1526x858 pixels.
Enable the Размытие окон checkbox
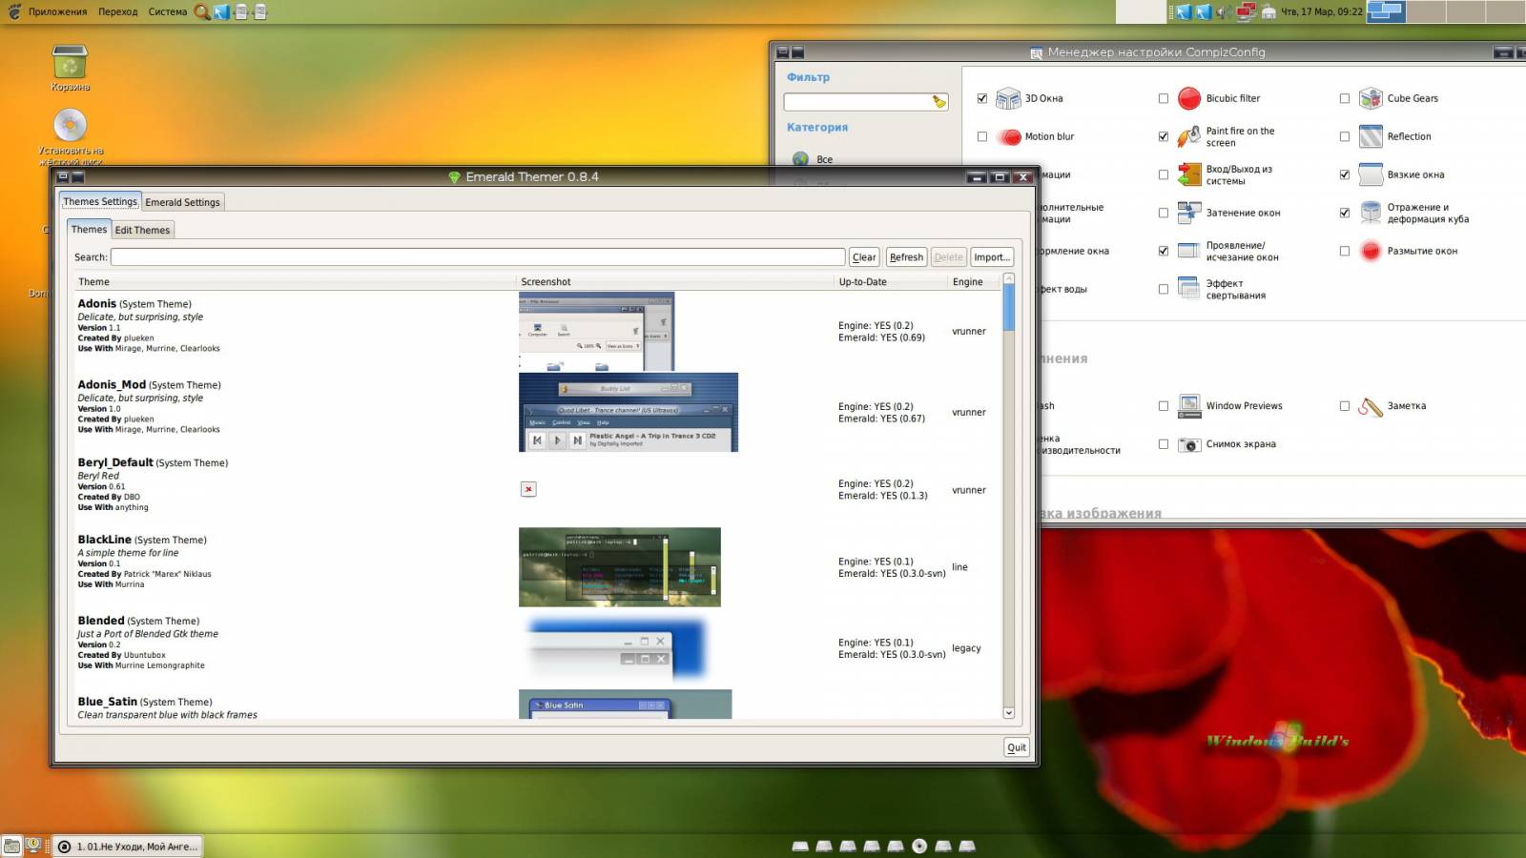[x=1345, y=251]
